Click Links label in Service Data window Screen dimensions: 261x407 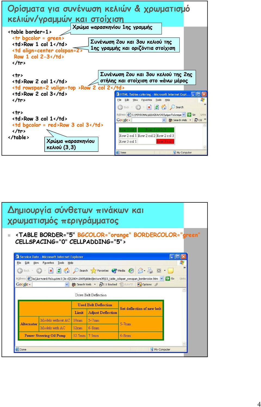183,279
